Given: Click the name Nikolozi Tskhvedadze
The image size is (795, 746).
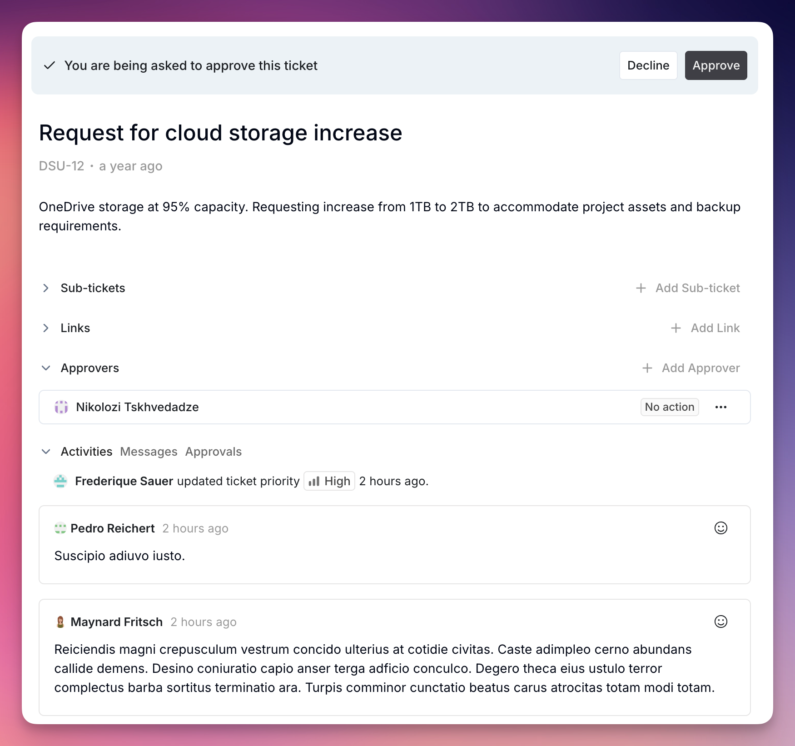Looking at the screenshot, I should 138,407.
